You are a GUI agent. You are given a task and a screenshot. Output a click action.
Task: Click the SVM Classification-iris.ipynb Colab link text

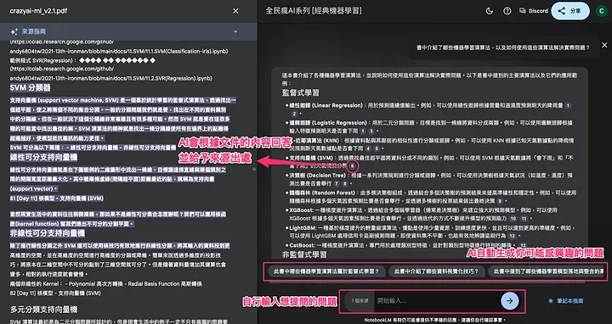119,51
